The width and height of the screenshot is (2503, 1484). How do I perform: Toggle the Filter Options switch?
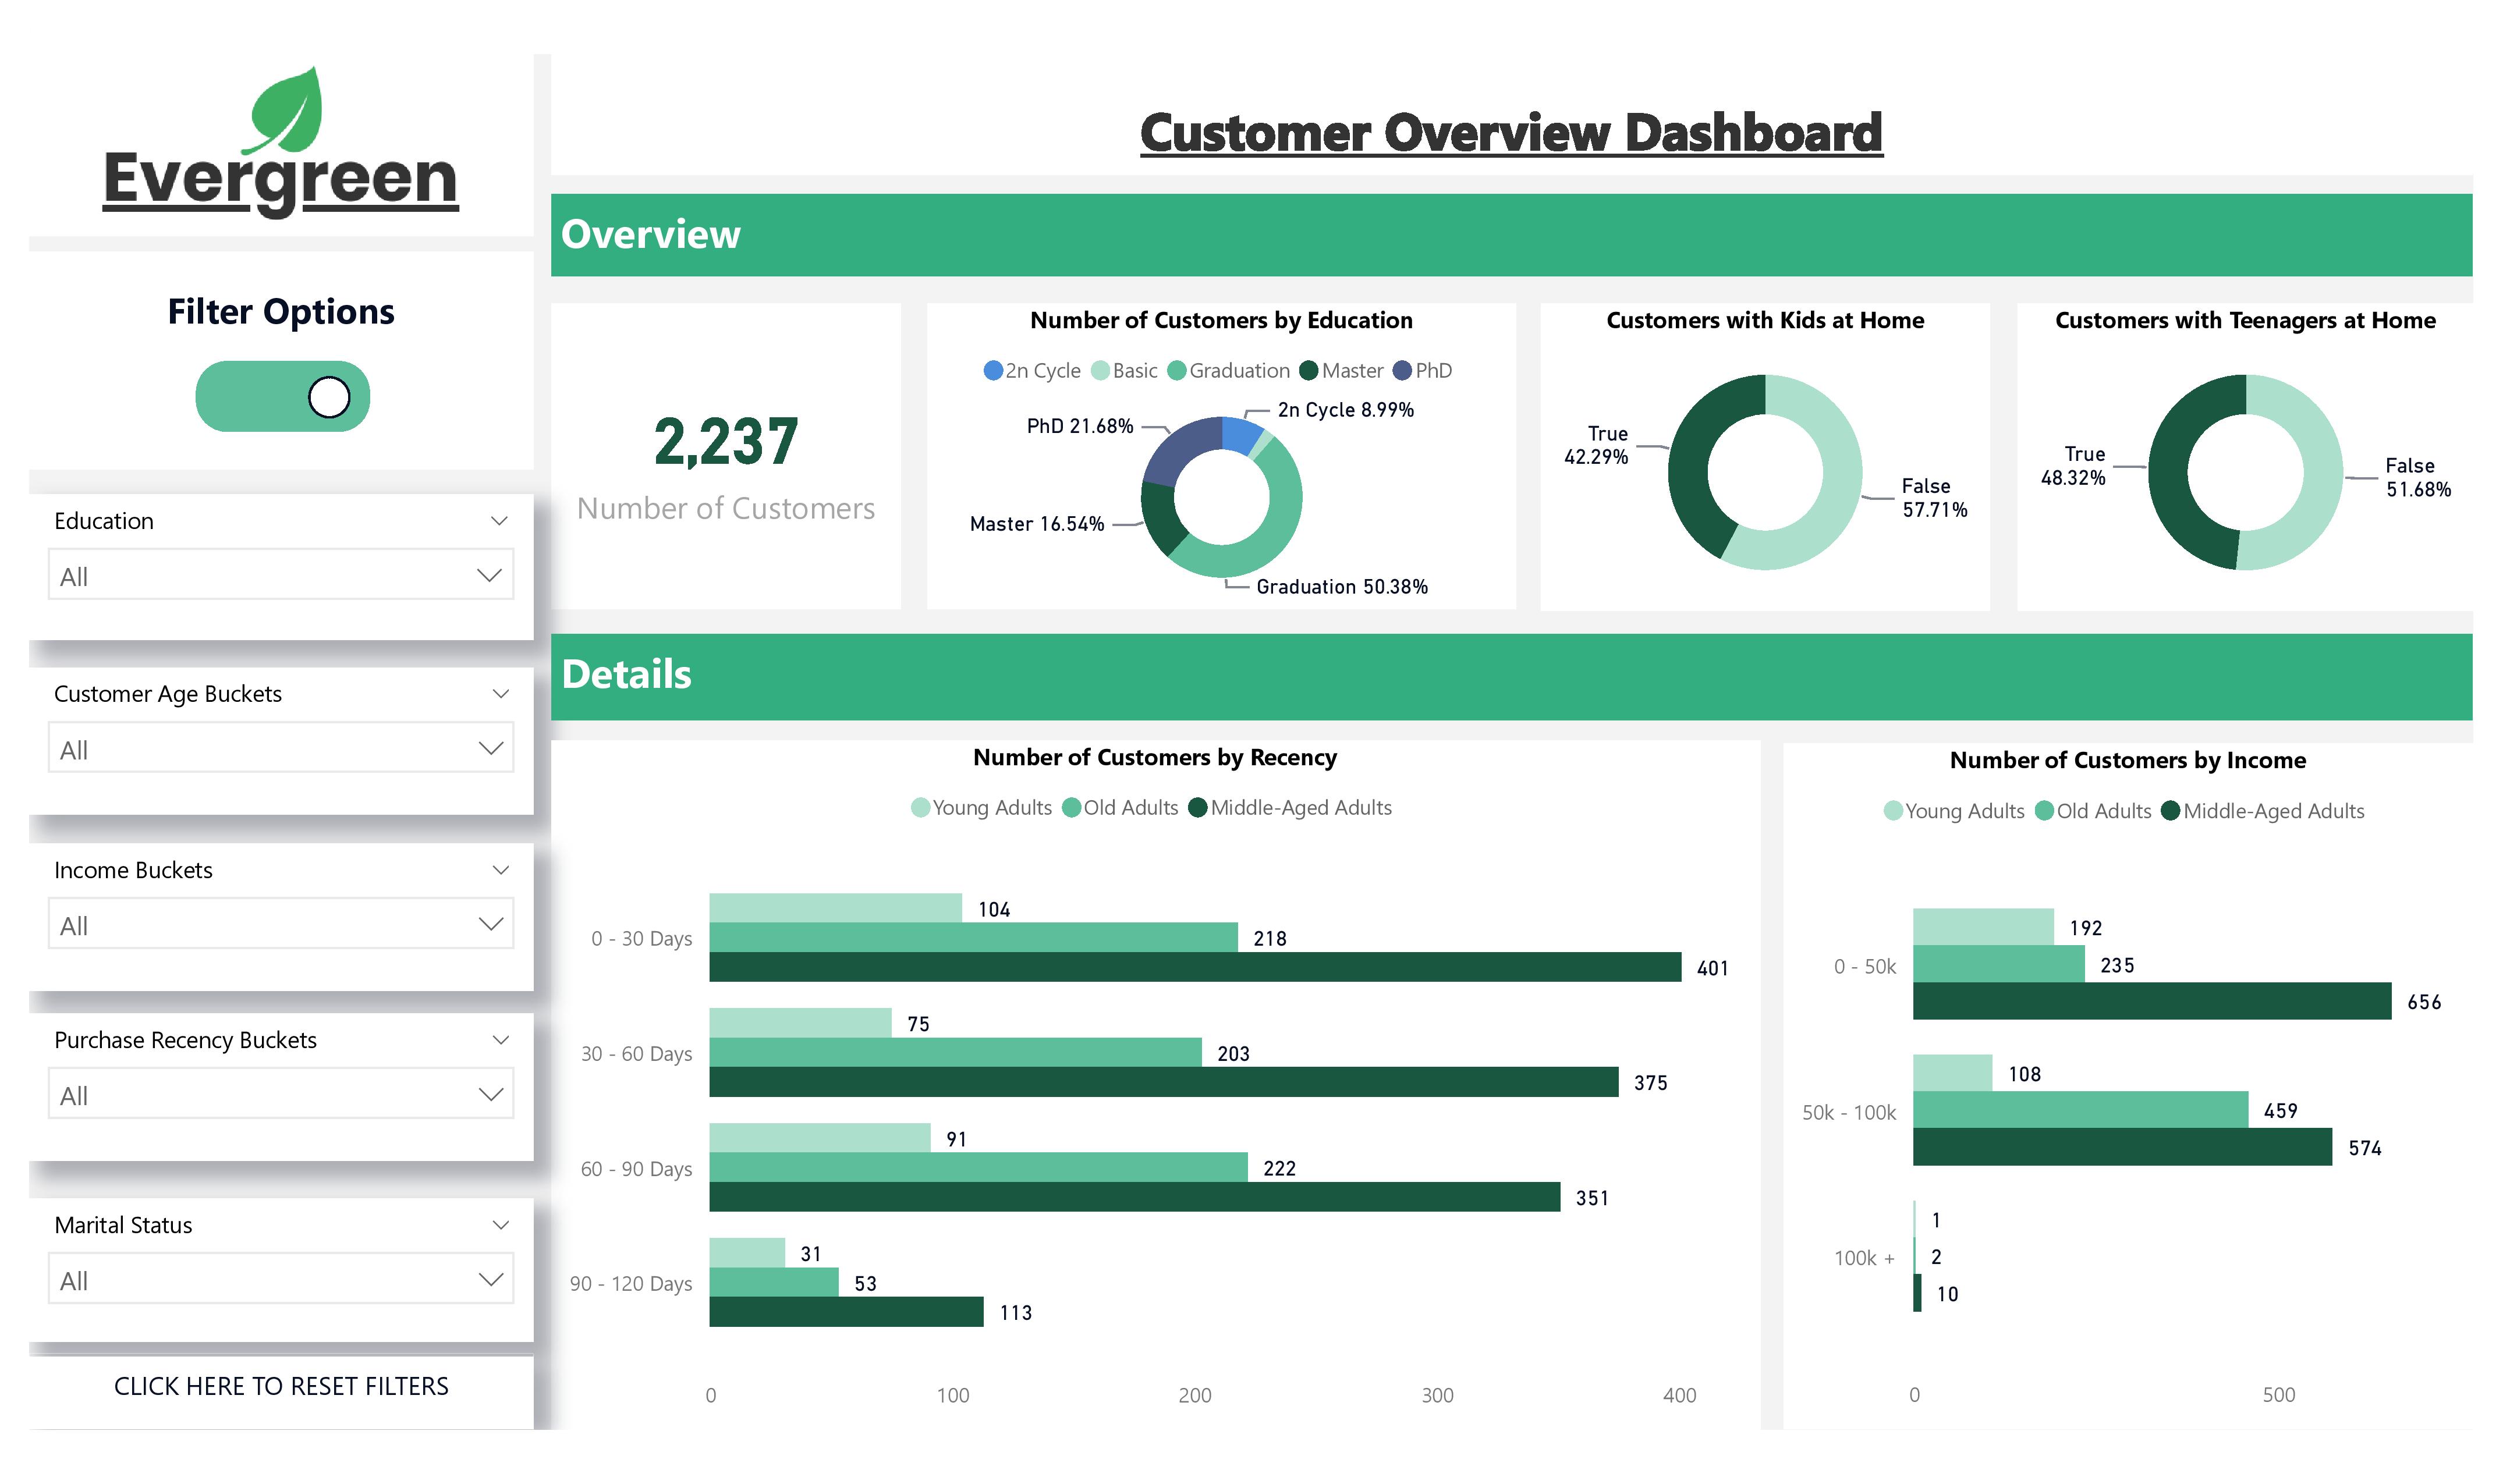tap(282, 397)
